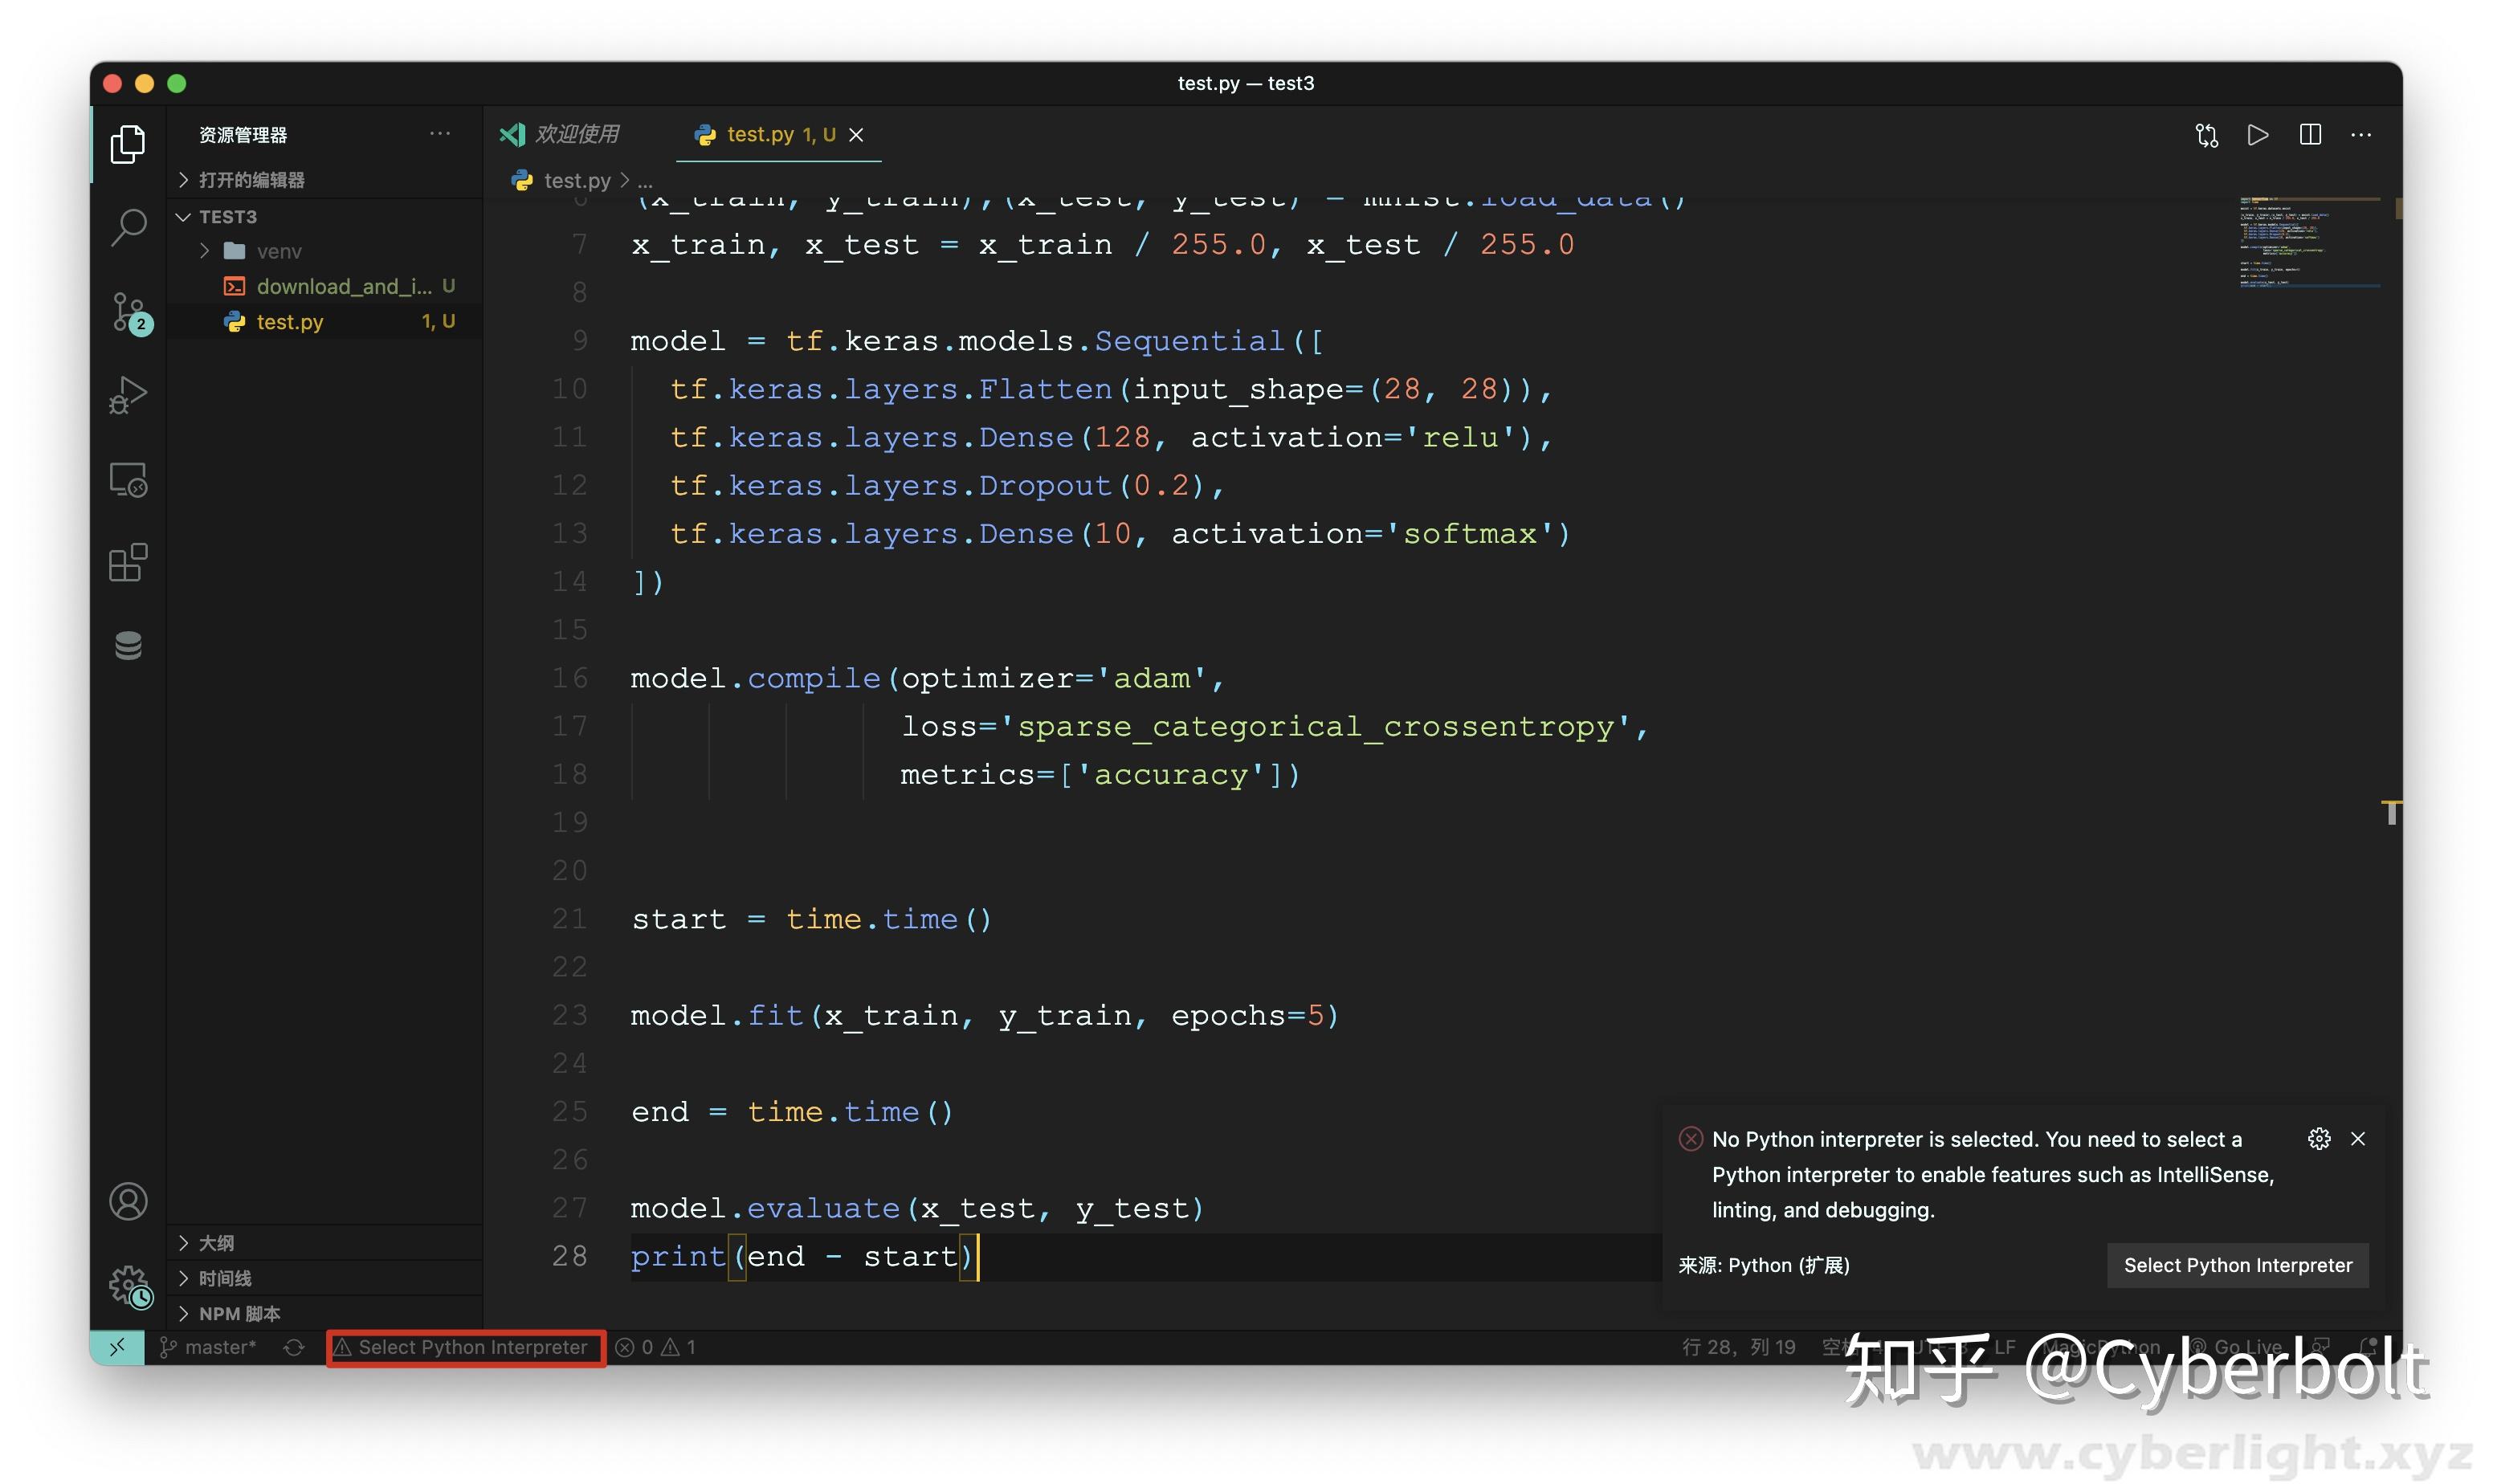This screenshot has height=1484, width=2493.
Task: Open the Extensions panel
Action: coord(127,562)
